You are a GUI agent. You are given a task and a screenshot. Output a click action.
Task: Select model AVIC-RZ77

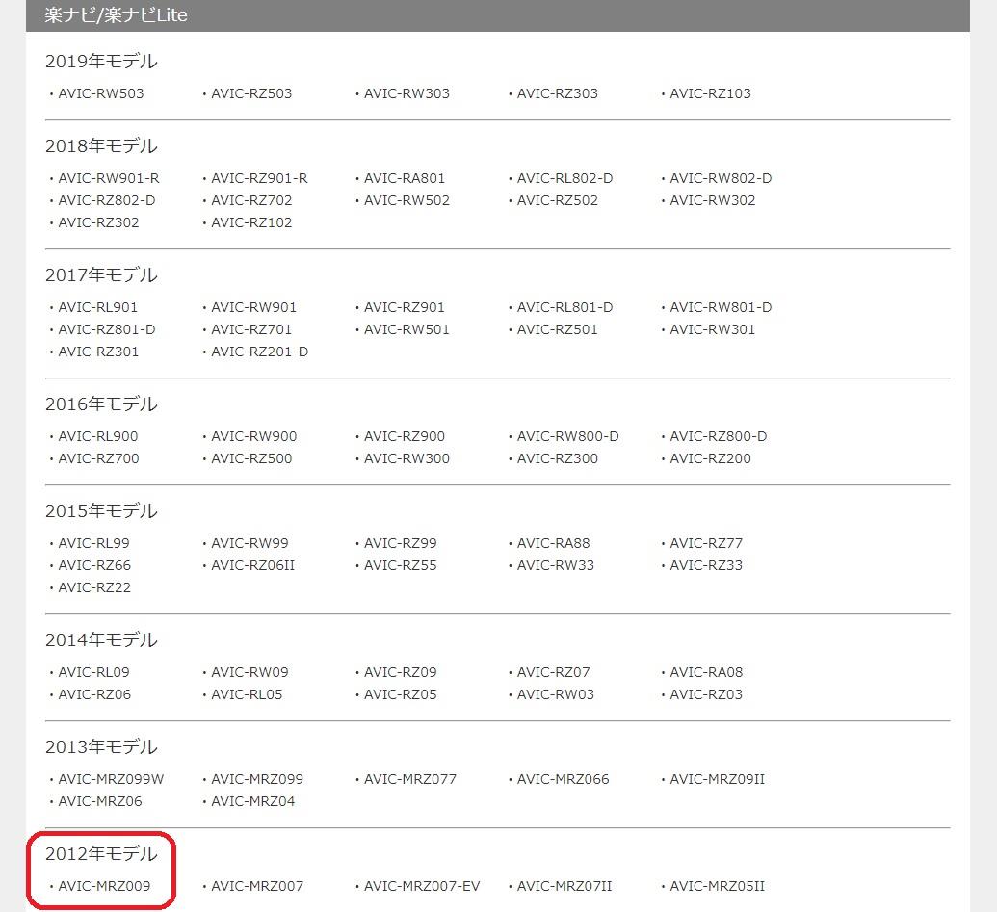(706, 543)
